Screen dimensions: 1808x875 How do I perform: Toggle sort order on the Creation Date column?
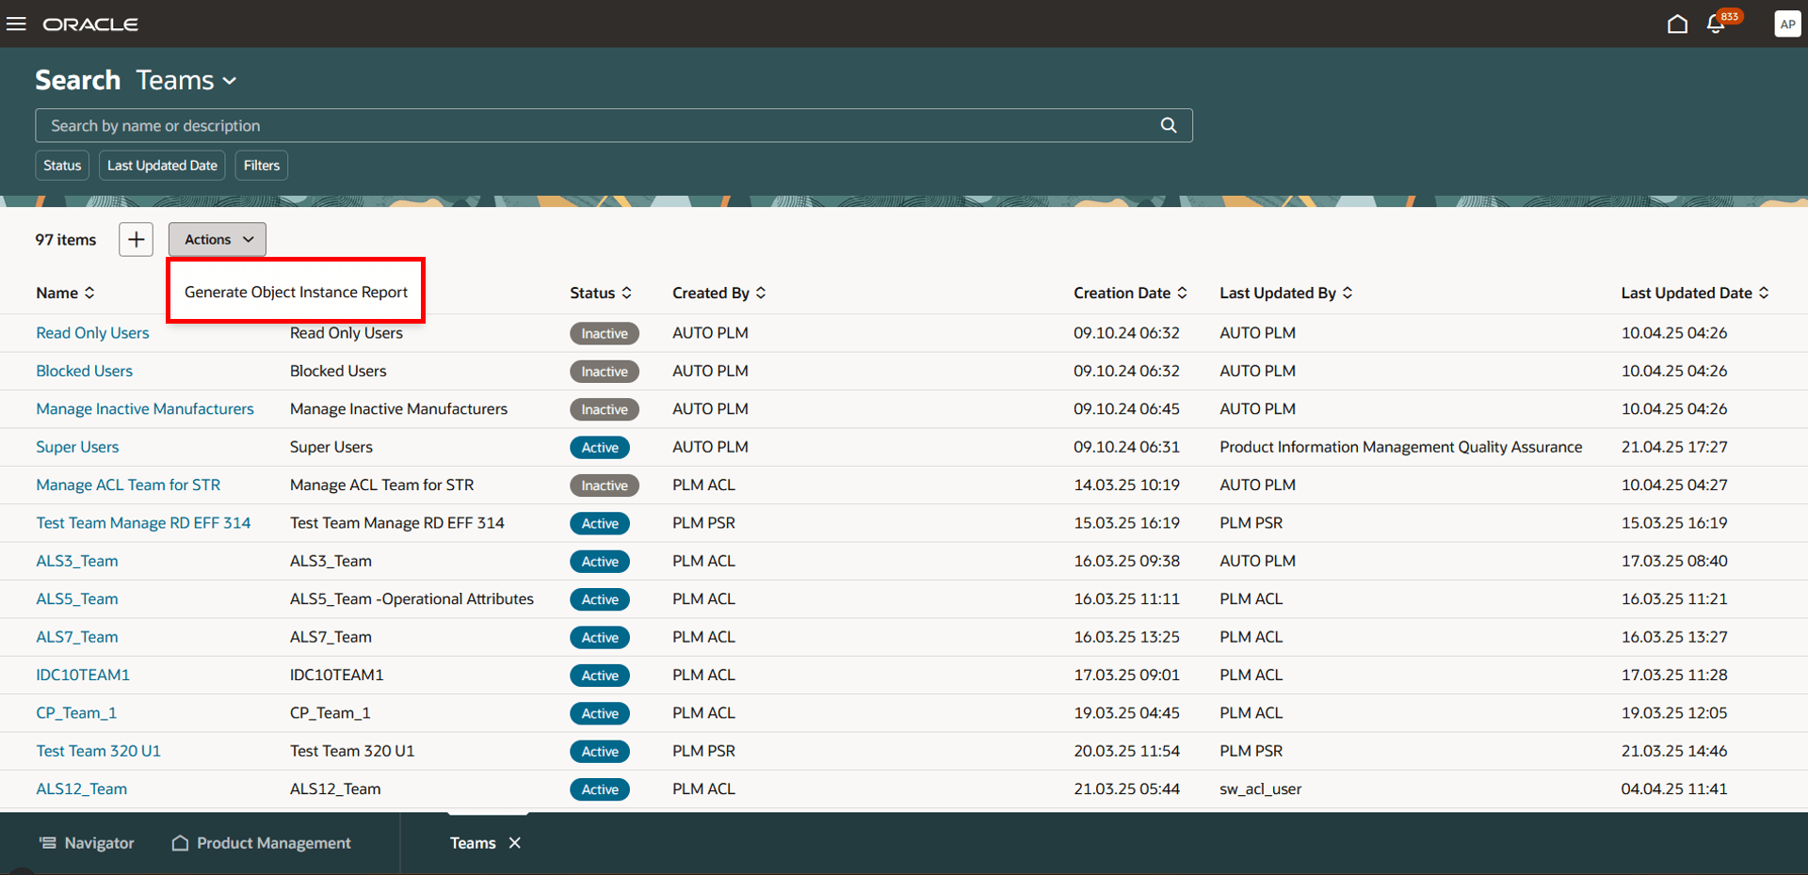pos(1183,293)
